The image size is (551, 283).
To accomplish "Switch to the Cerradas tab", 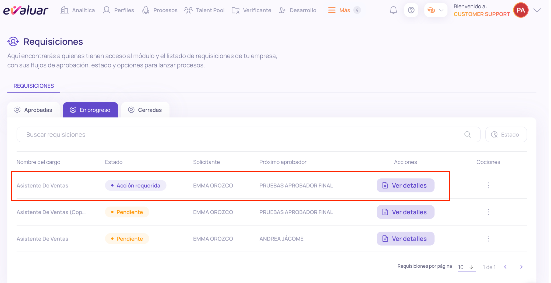I will (x=145, y=110).
